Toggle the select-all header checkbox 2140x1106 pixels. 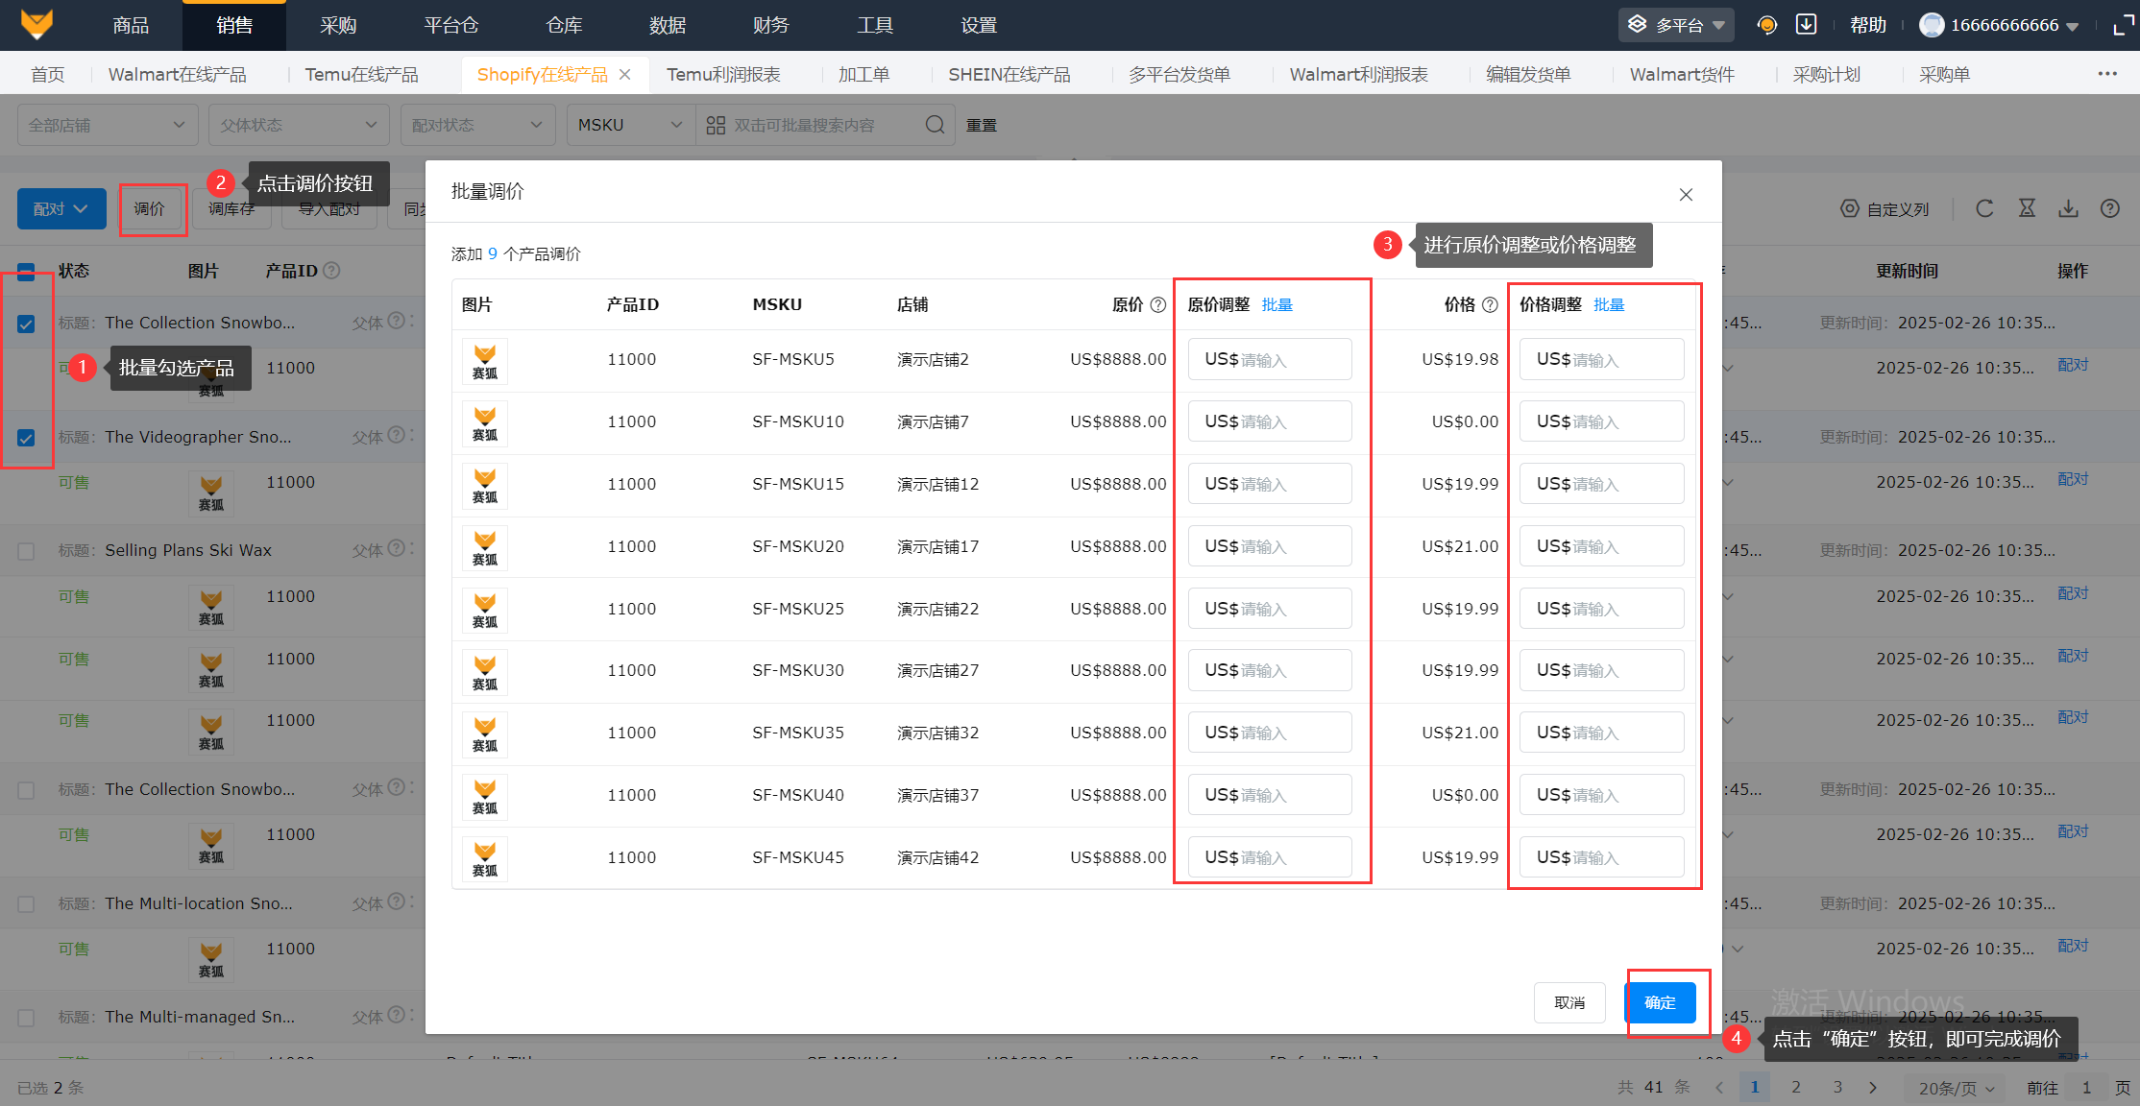click(x=26, y=272)
